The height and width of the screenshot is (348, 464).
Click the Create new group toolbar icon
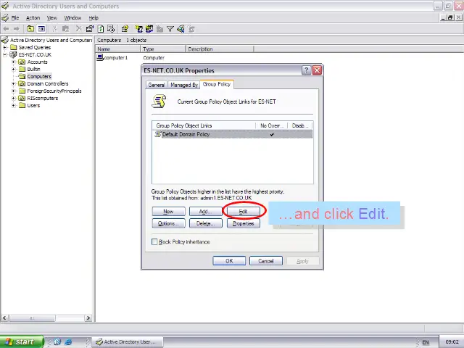[x=149, y=29]
